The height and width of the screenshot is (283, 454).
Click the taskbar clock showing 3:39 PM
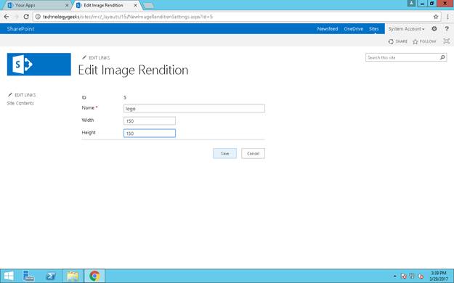coord(438,276)
